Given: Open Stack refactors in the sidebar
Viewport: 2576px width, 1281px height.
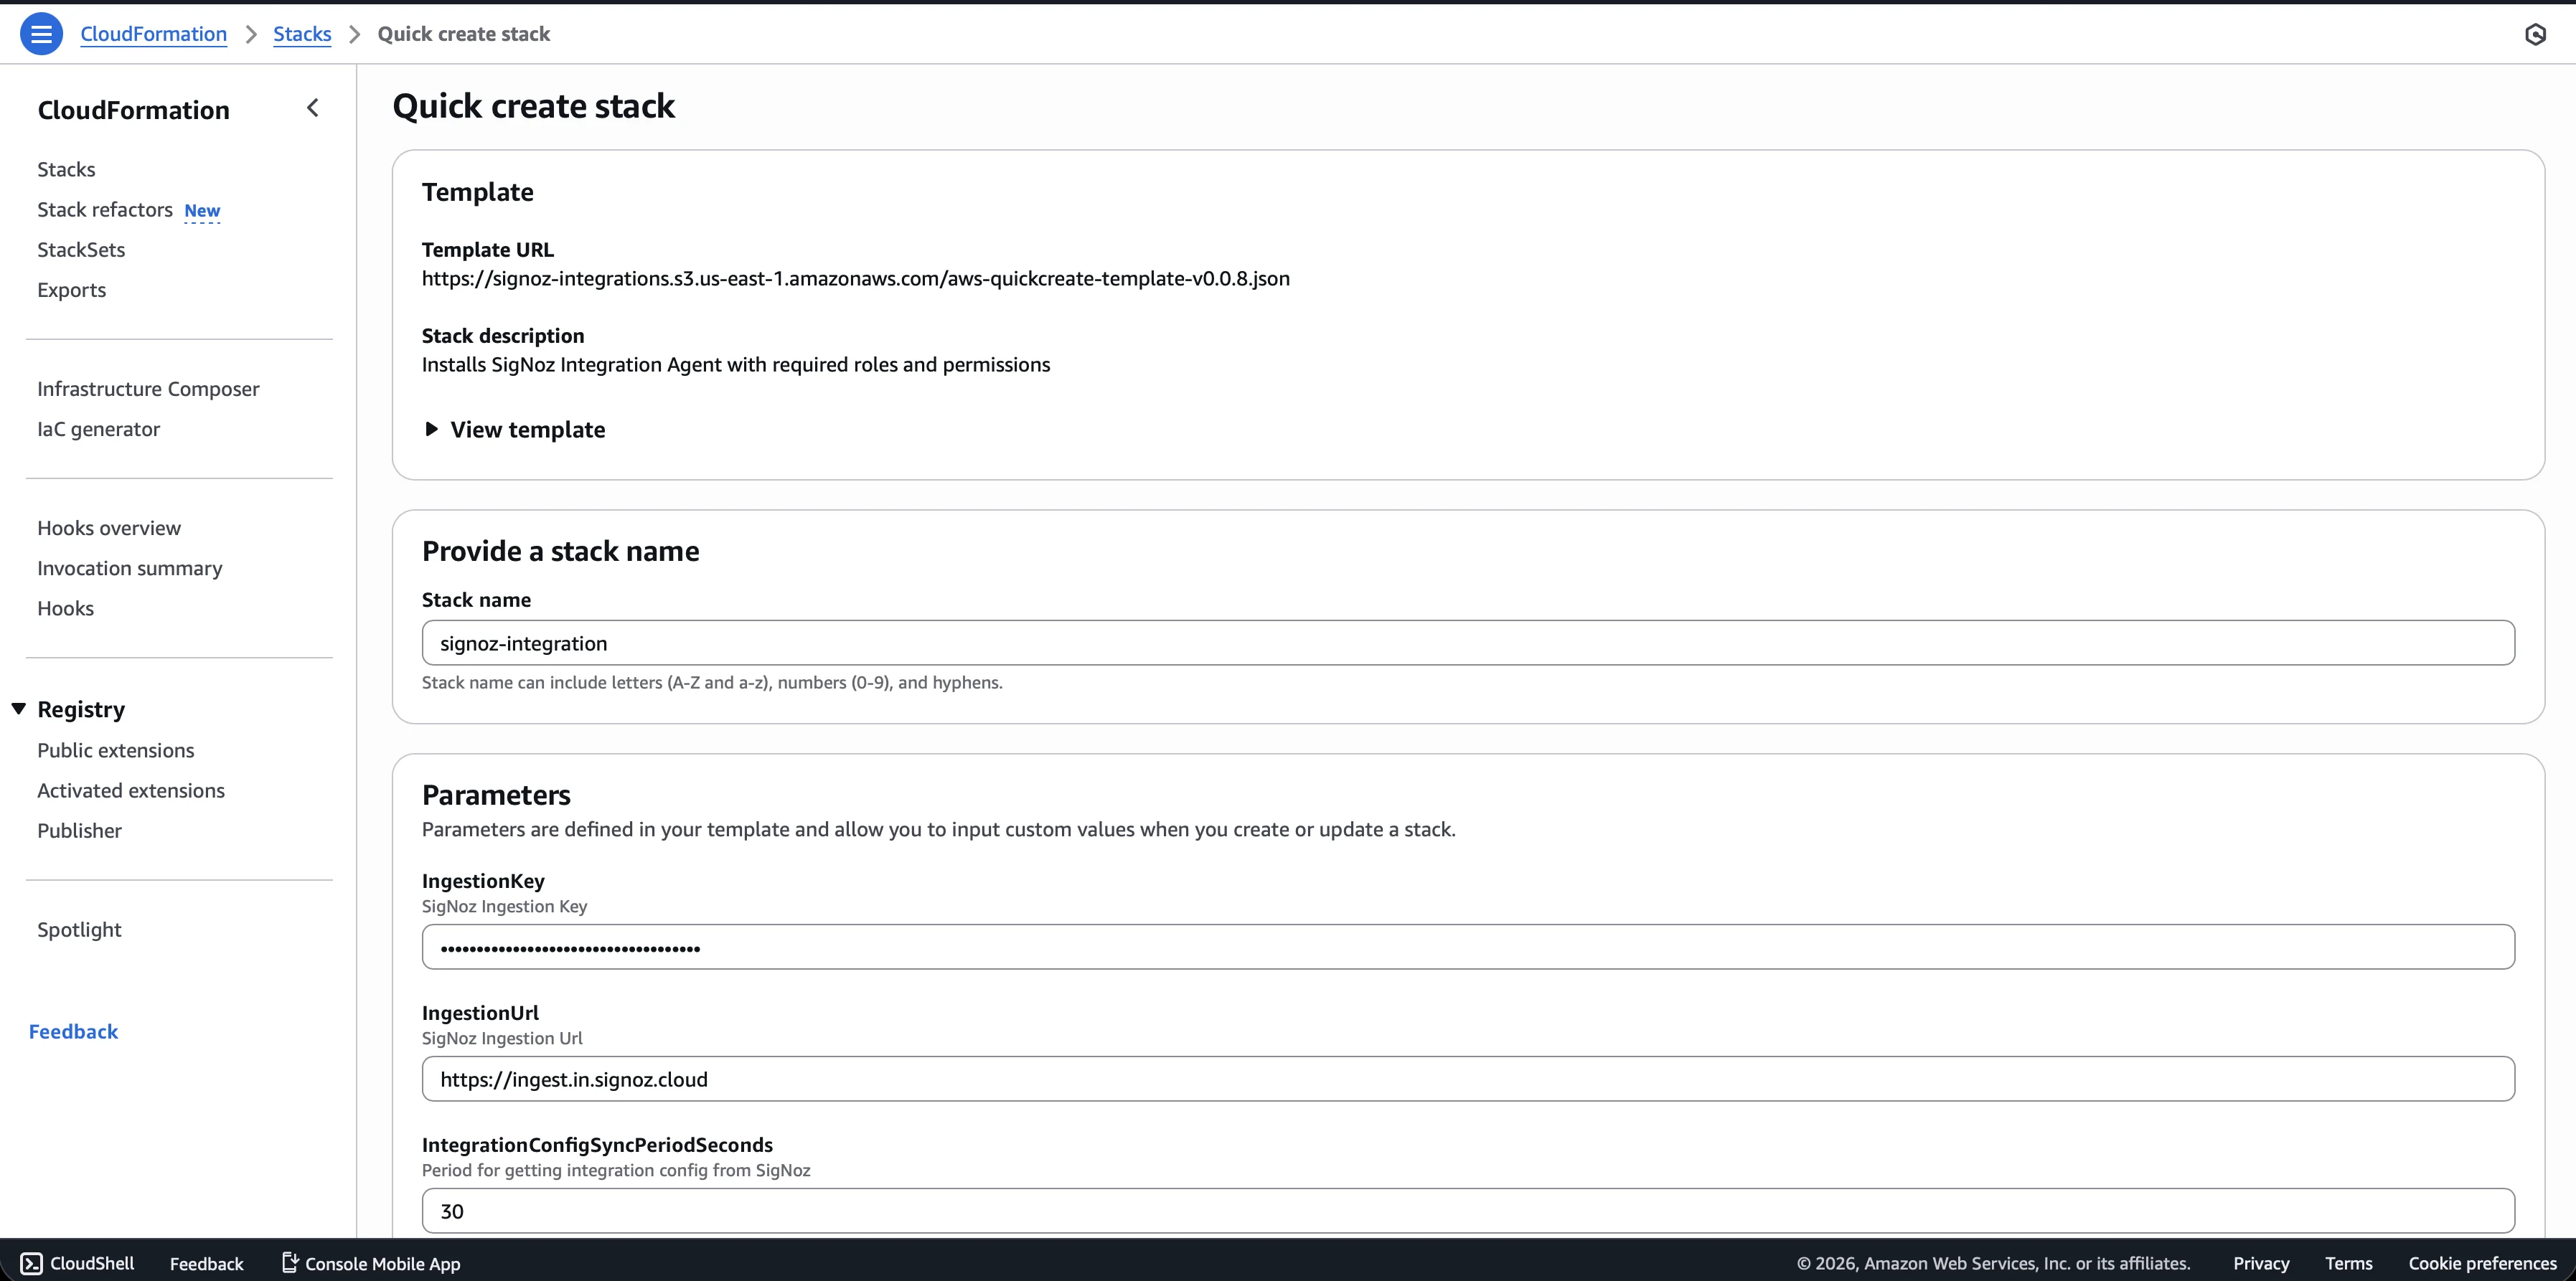Looking at the screenshot, I should (x=105, y=210).
